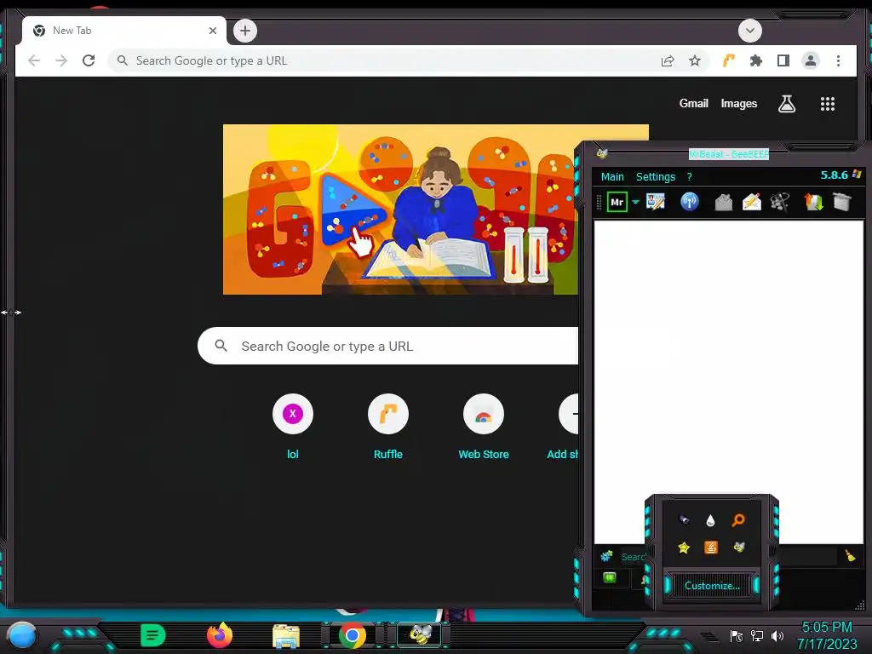
Task: Click the bee icon in BeeBEEP title bar
Action: (602, 153)
